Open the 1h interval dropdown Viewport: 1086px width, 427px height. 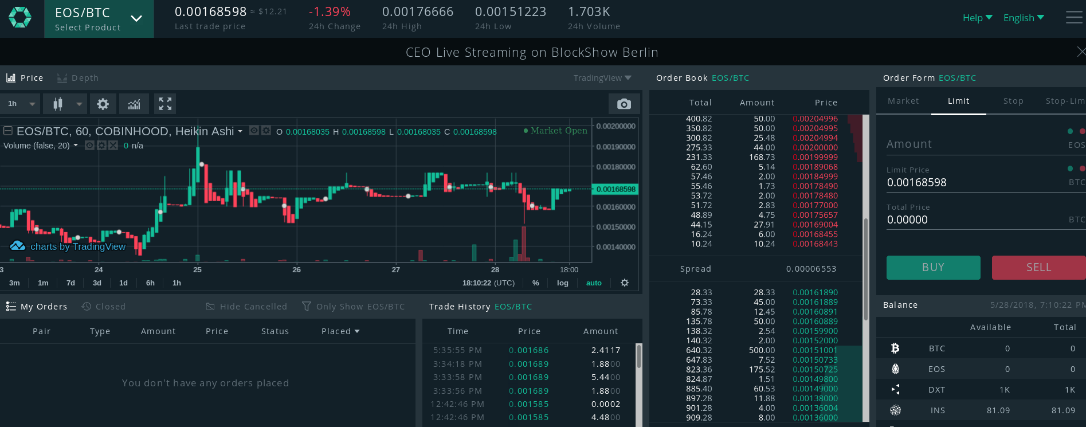tap(21, 104)
